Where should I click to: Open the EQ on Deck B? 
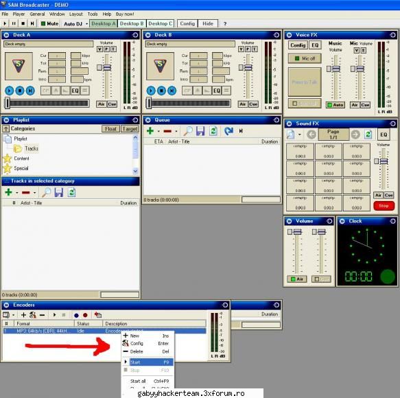[x=217, y=91]
